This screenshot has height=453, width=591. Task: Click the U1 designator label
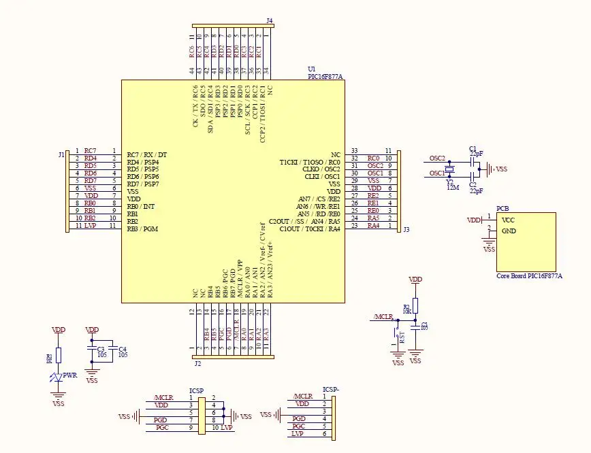tap(312, 69)
